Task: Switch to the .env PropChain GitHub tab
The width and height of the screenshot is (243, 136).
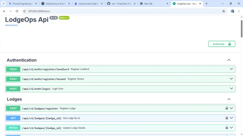Action: coord(121,4)
